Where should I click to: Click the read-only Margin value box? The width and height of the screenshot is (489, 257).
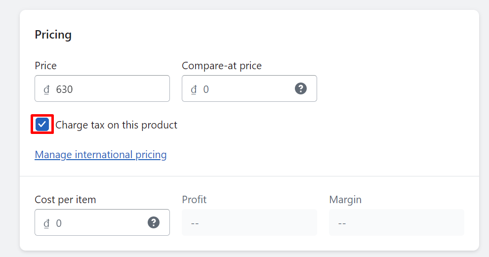click(x=396, y=222)
